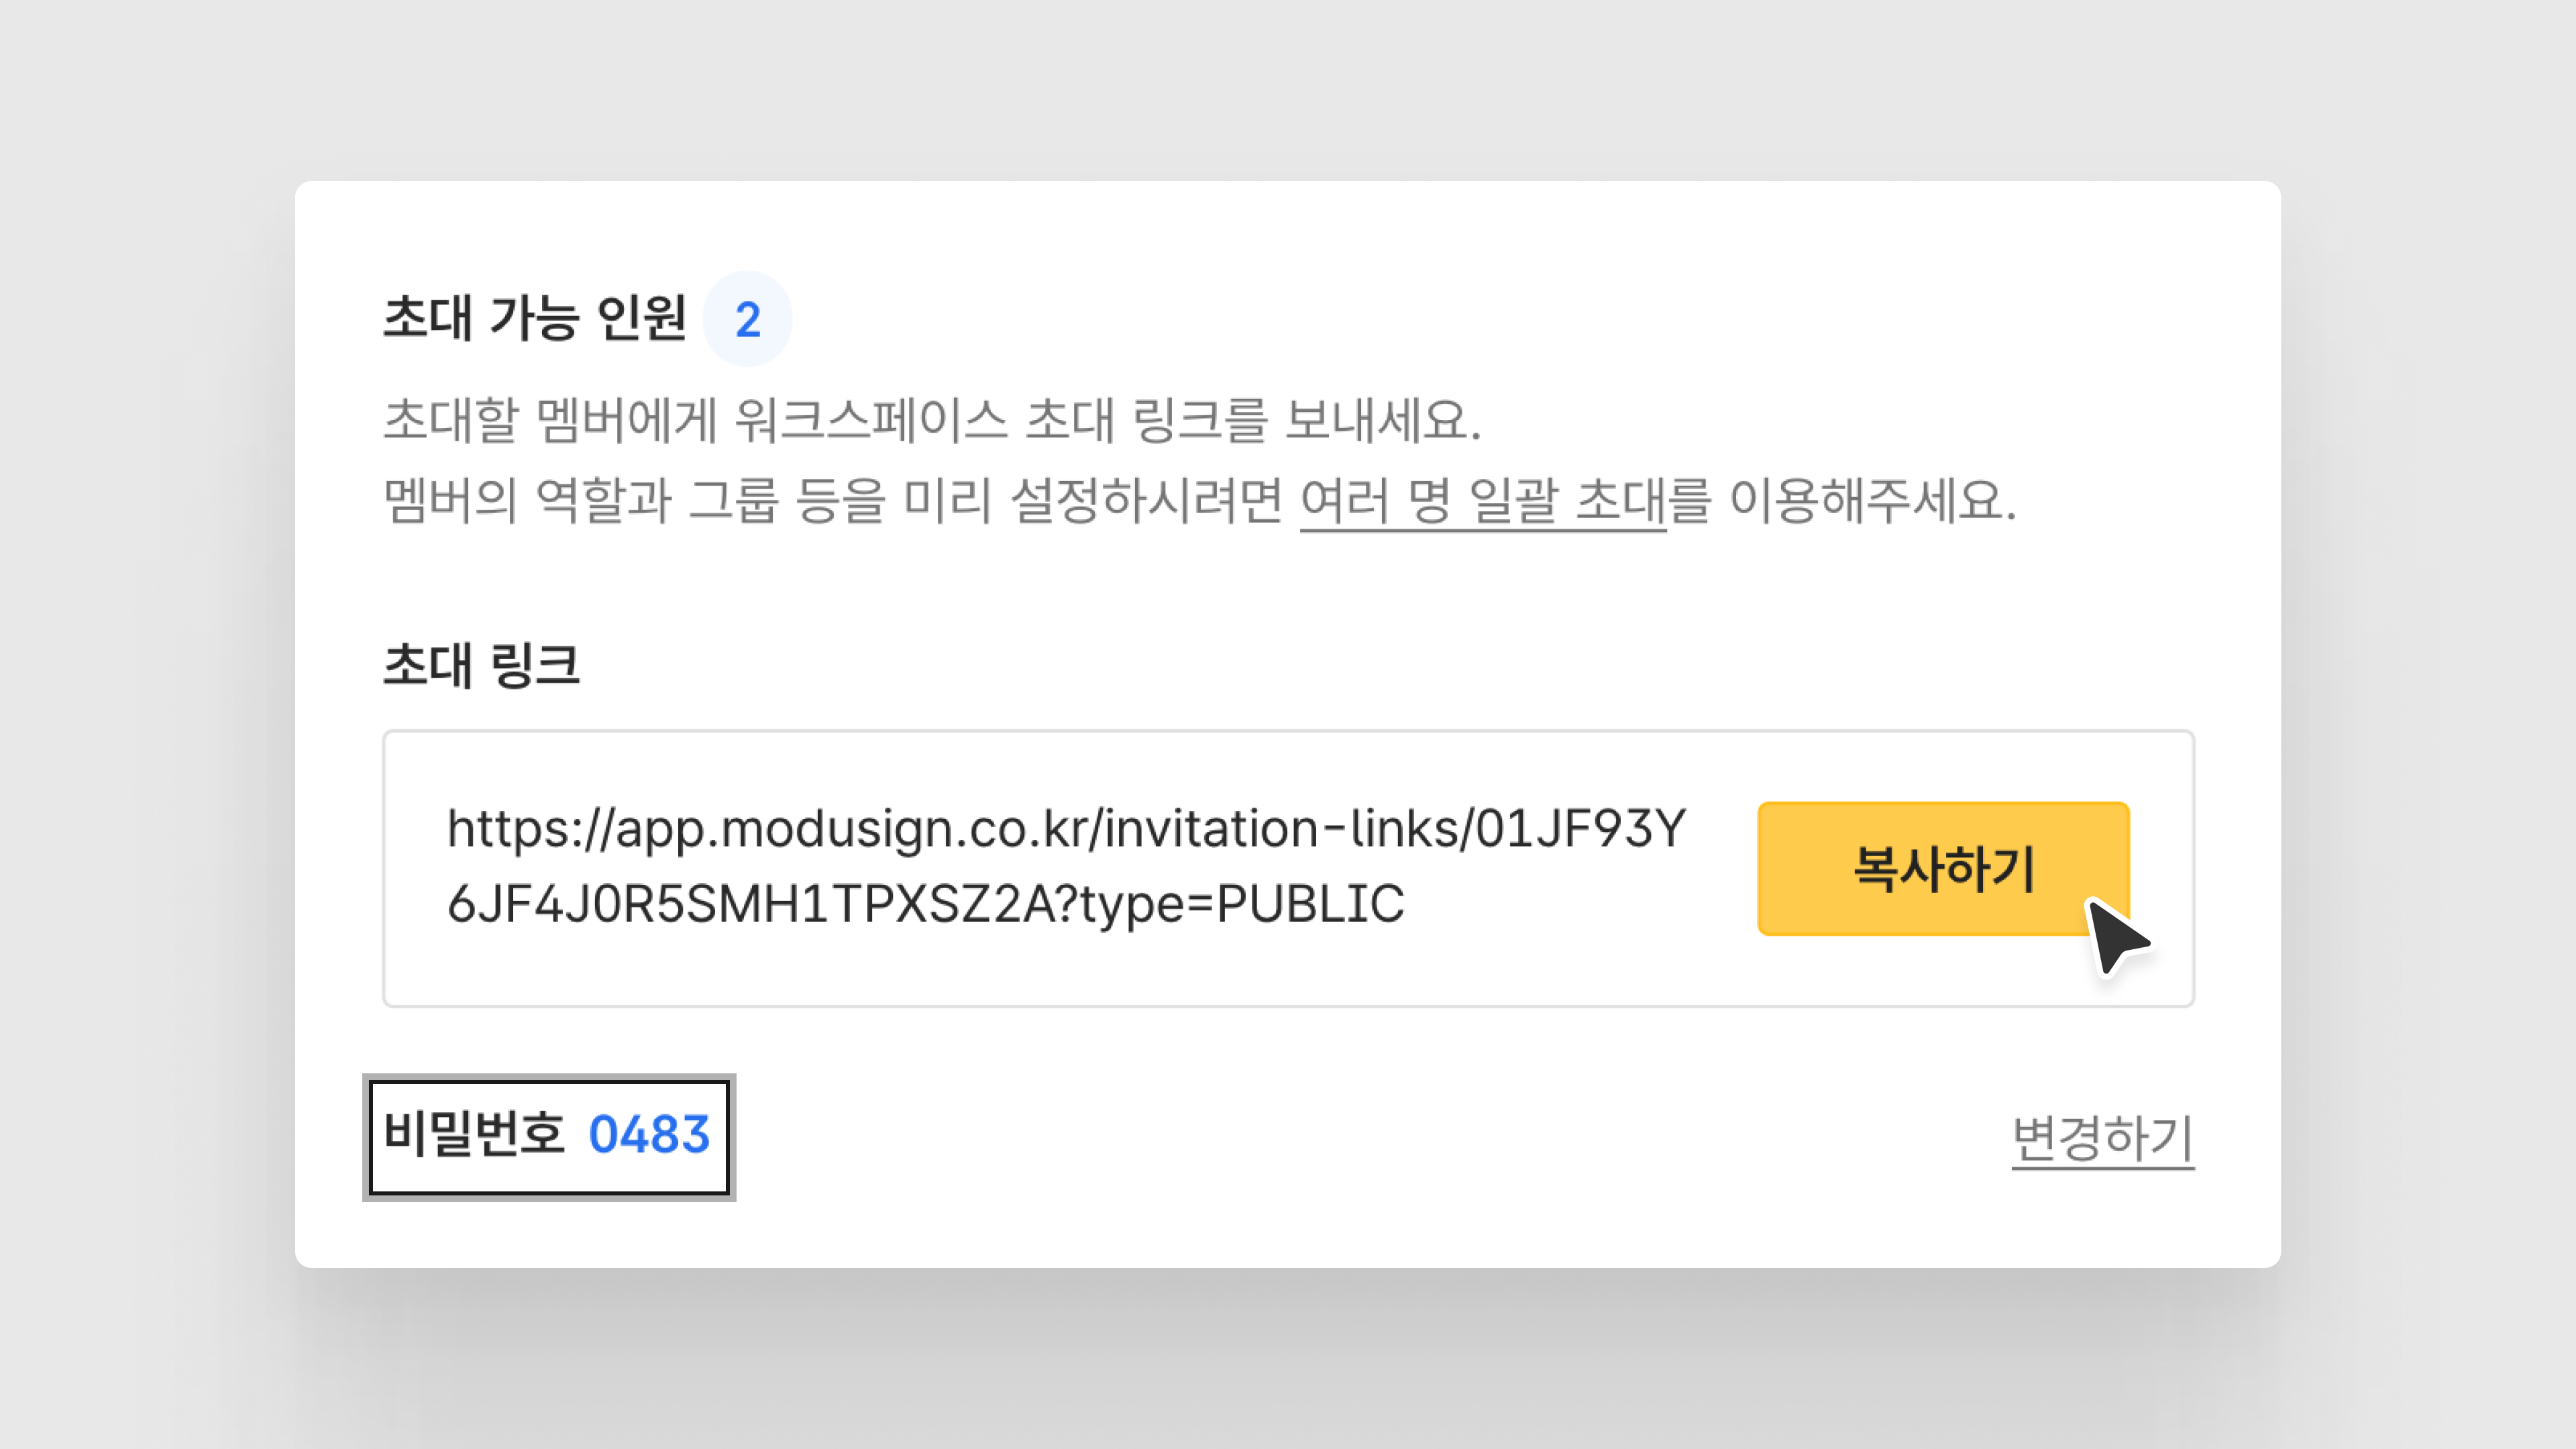Open the 변경하기 password change link
This screenshot has width=2576, height=1449.
2102,1138
